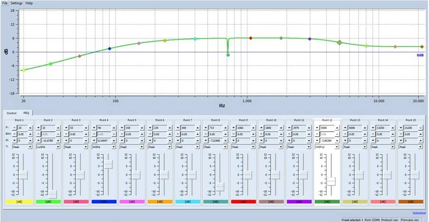Click the Point 2 gain slider handle
This screenshot has height=222, width=429.
(x=52, y=194)
